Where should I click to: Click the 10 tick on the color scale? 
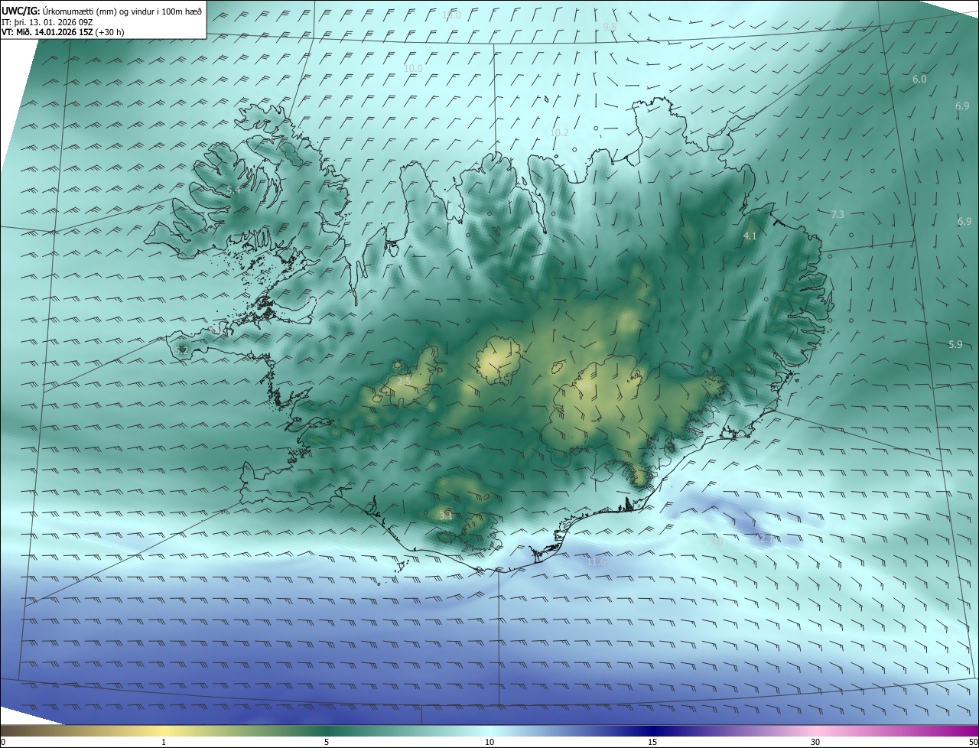coord(489,742)
